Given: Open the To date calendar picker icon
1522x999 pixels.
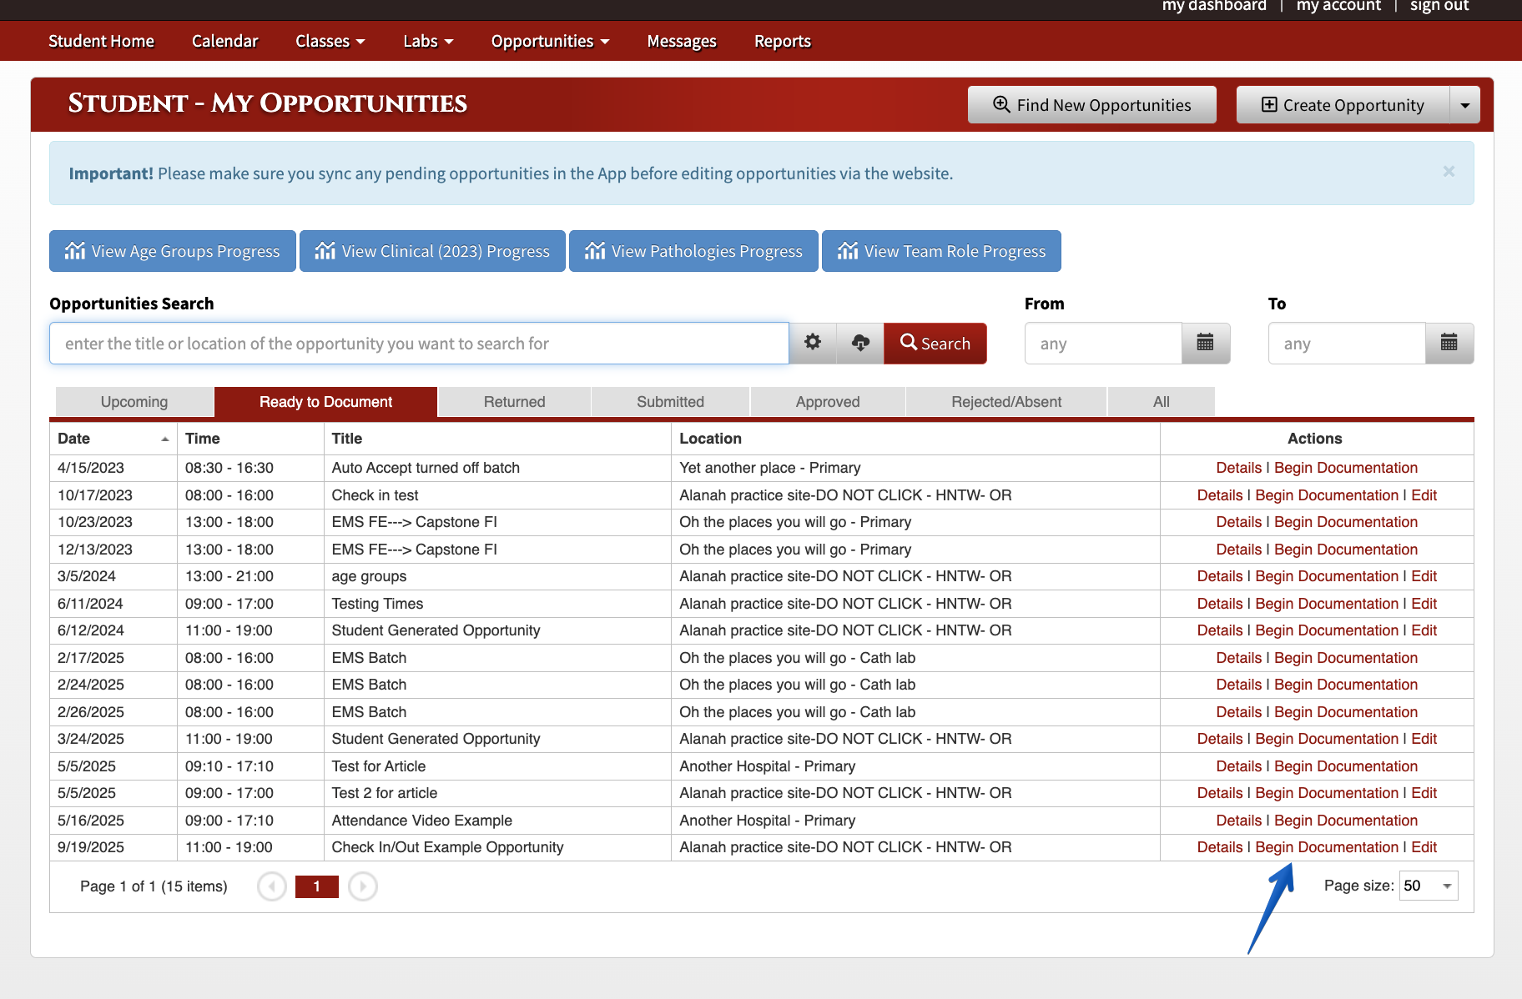Looking at the screenshot, I should (x=1449, y=343).
